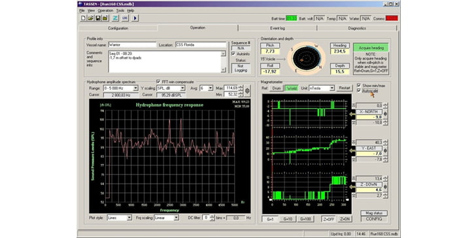Click the Y-EAST autoscale diamond icon
This screenshot has width=476, height=238.
tap(385, 151)
